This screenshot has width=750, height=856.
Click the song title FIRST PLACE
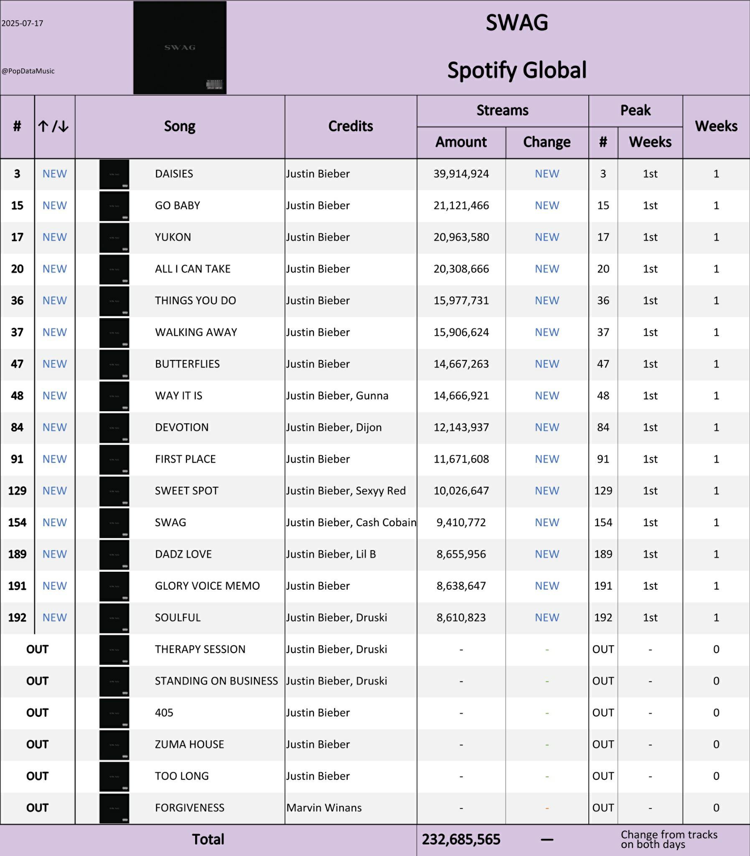(186, 459)
